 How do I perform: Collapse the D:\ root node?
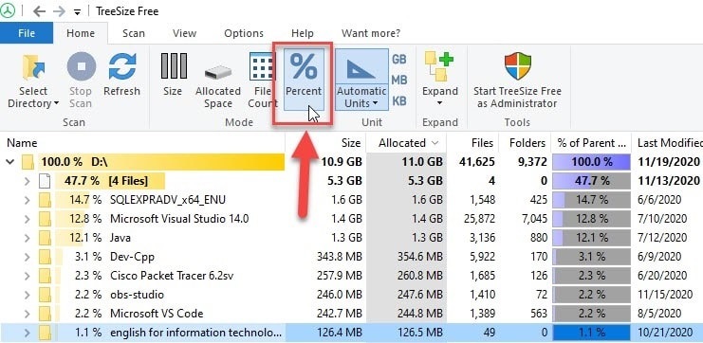click(9, 162)
